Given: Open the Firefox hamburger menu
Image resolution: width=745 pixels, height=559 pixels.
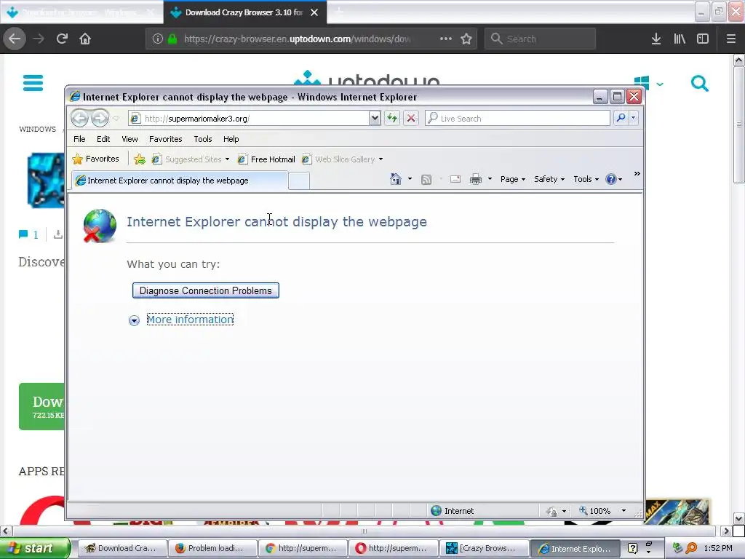Looking at the screenshot, I should [x=731, y=39].
